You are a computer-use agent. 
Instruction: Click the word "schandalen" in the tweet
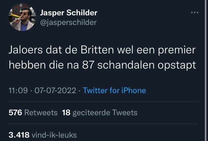[x=127, y=65]
